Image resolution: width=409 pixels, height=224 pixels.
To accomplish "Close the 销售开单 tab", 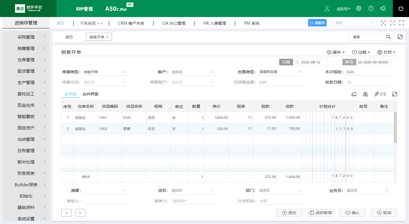I will [107, 37].
